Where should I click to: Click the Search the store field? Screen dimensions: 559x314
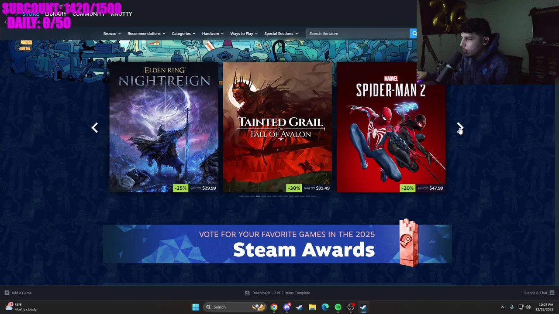click(358, 33)
